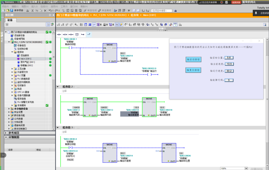Toggle free-form comments display icon
The image size is (269, 170).
point(94,25)
